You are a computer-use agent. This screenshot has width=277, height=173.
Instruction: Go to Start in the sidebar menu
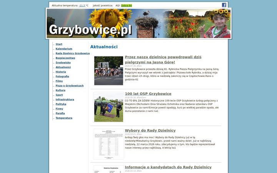tap(59, 44)
